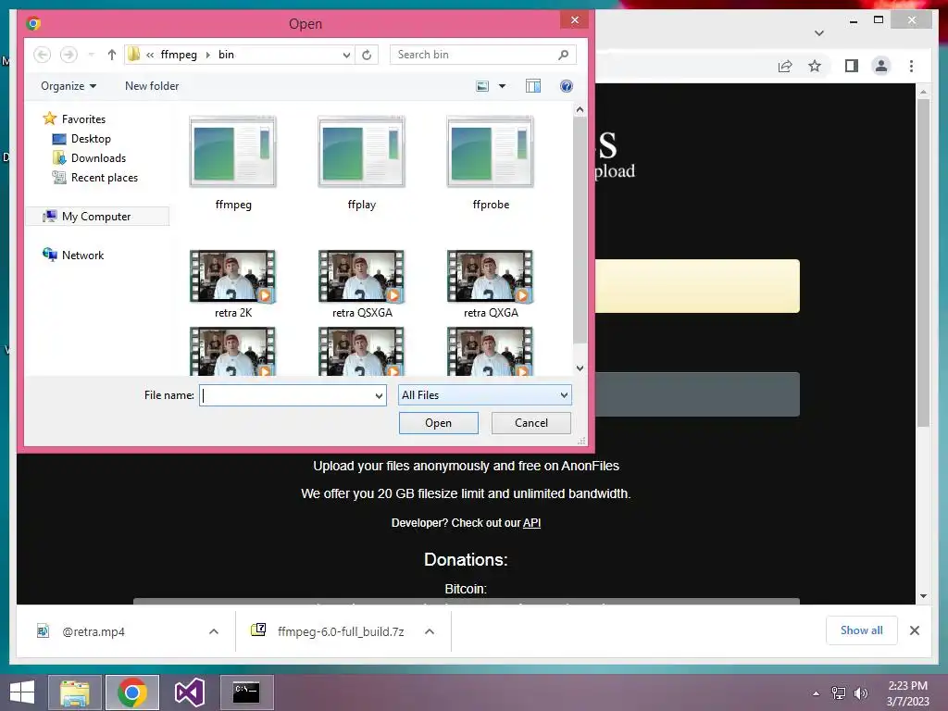The height and width of the screenshot is (711, 948).
Task: Expand ffmpeg-6.0-full_build.7z download options arrow
Action: pyautogui.click(x=430, y=631)
